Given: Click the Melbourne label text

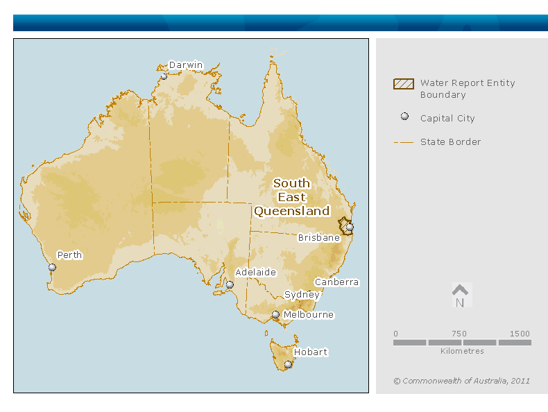Looking at the screenshot, I should pos(308,315).
